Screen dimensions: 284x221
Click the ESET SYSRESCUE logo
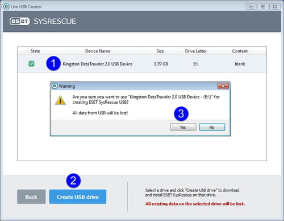[43, 21]
